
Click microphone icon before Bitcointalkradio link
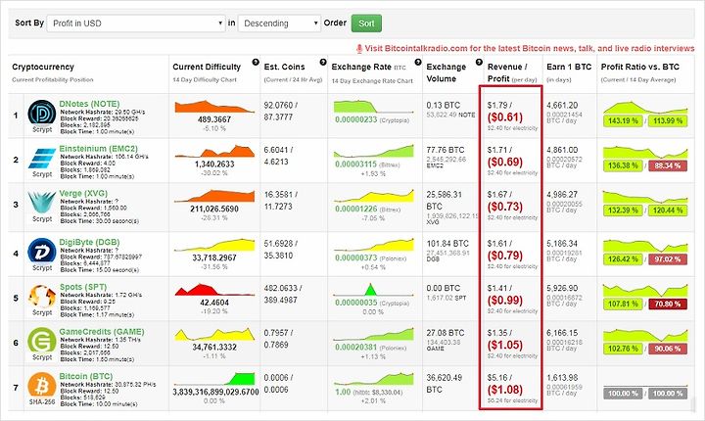point(359,49)
